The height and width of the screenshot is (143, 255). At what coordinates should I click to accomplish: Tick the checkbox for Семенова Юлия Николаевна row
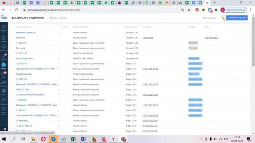pyautogui.click(x=13, y=95)
